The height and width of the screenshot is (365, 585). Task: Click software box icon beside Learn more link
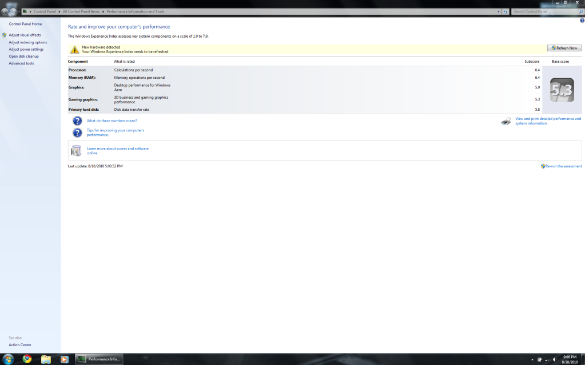[76, 151]
